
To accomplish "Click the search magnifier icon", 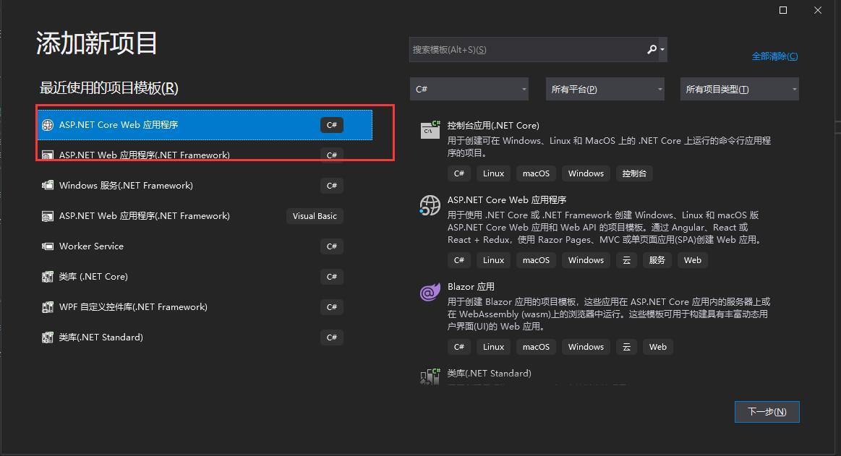I will click(x=652, y=49).
